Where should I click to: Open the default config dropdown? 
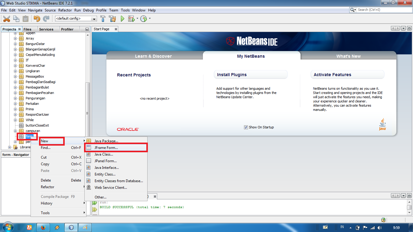(94, 18)
